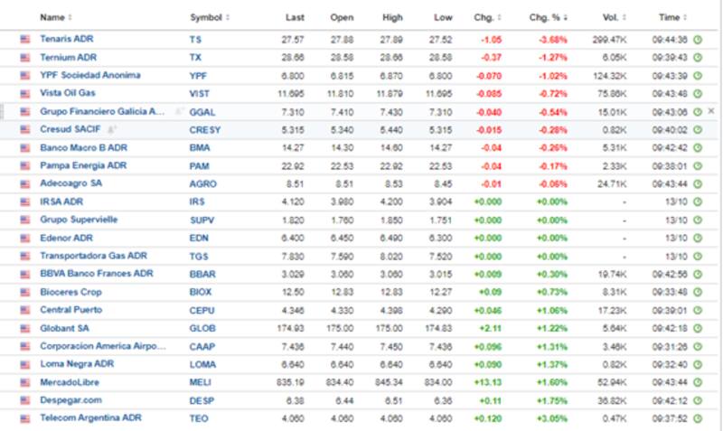Sort the table by the Chg. % column
723x431 pixels.
tap(548, 18)
